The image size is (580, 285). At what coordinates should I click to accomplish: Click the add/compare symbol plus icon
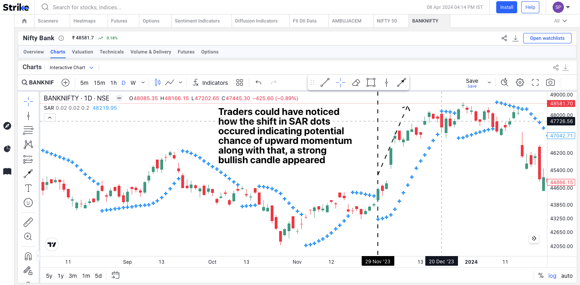click(x=65, y=82)
